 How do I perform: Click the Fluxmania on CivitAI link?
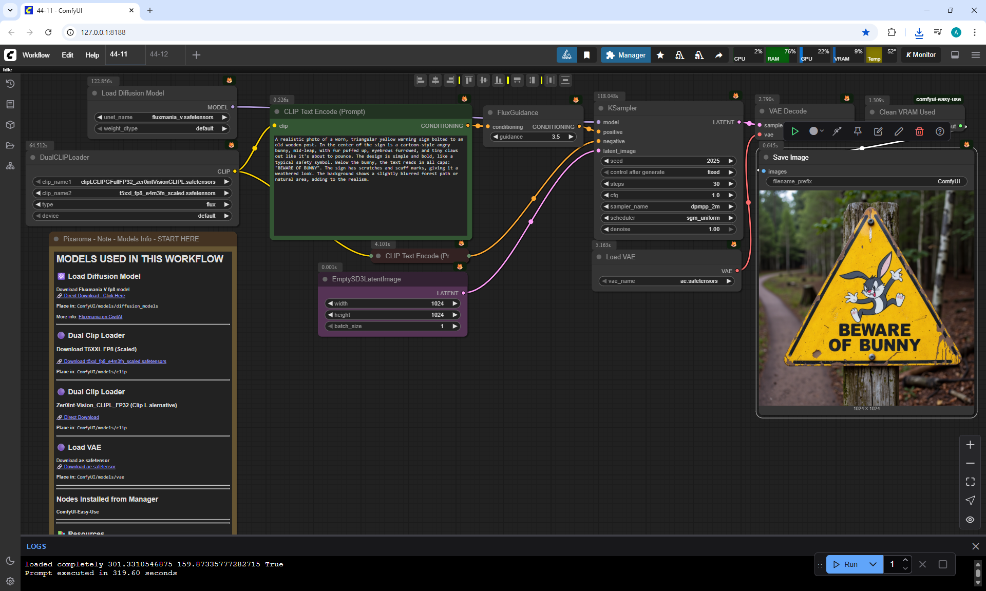coord(100,317)
